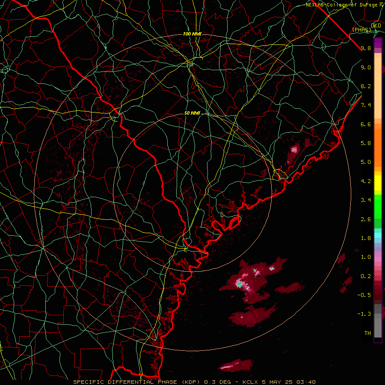Click the 2.6 legend scale value

(x=366, y=219)
